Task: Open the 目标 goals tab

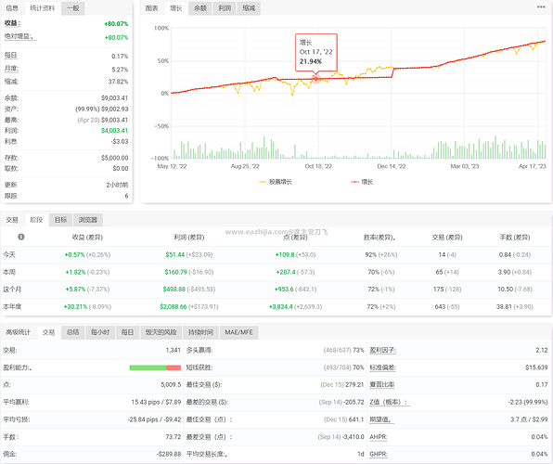Action: click(60, 220)
